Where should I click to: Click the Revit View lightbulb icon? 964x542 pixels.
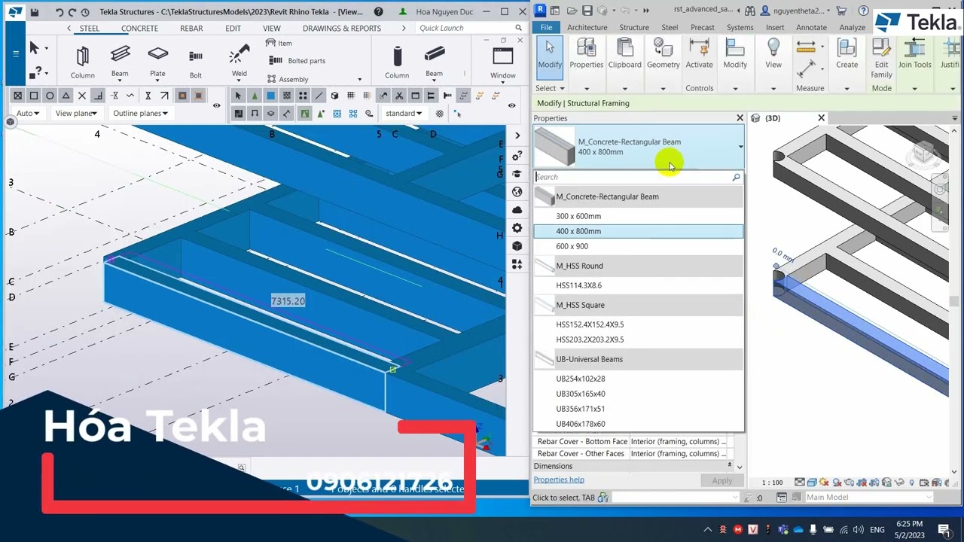tap(773, 54)
